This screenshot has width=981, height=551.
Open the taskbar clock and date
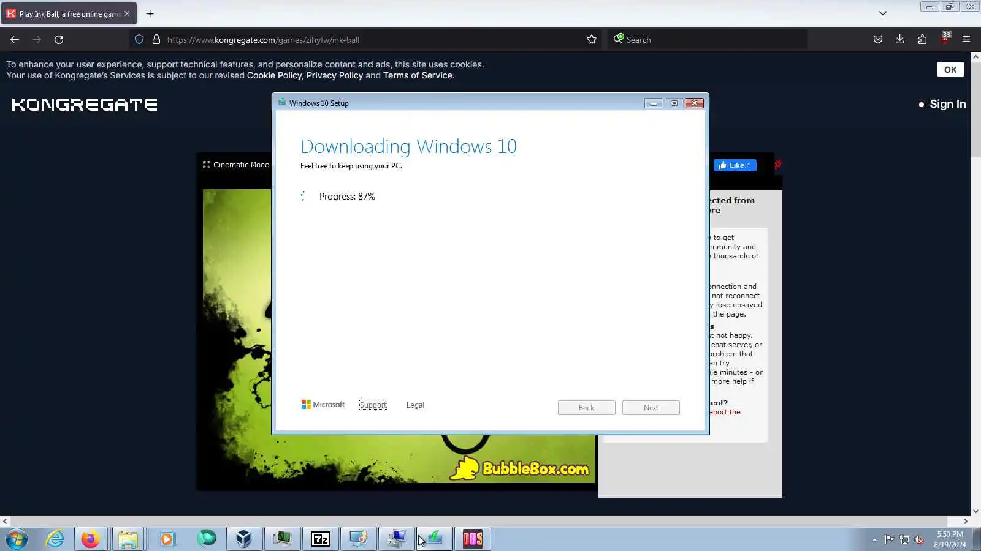click(950, 539)
